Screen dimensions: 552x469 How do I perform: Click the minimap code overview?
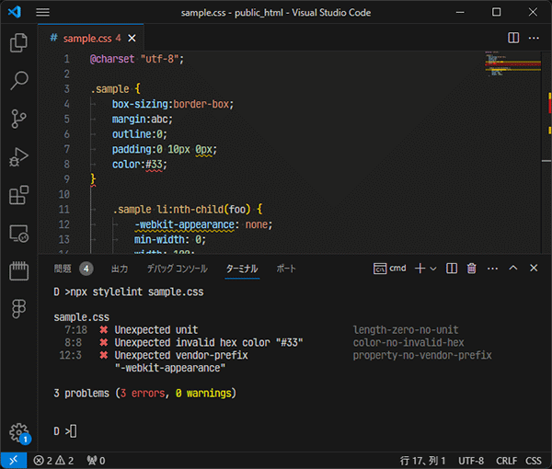(x=512, y=63)
